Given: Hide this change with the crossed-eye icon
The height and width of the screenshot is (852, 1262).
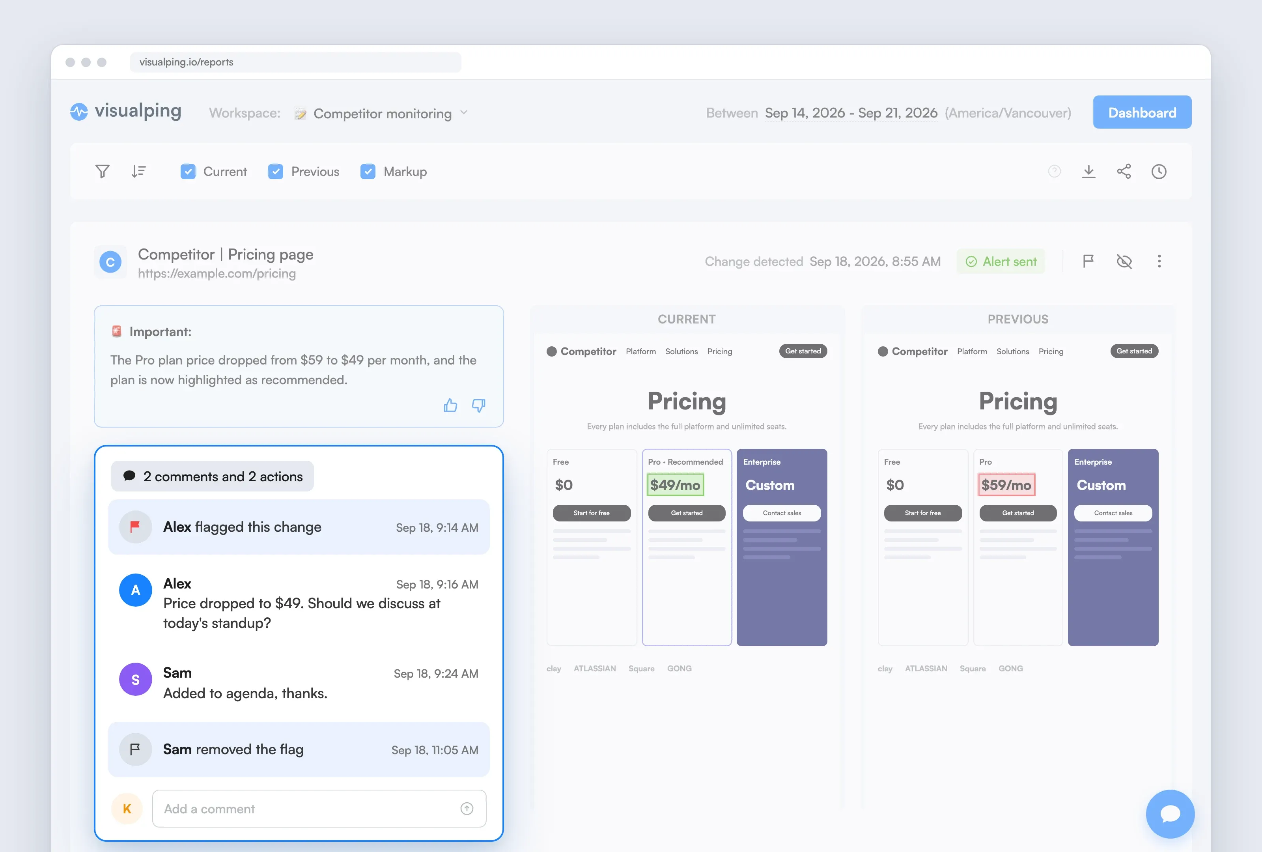Looking at the screenshot, I should pyautogui.click(x=1124, y=261).
